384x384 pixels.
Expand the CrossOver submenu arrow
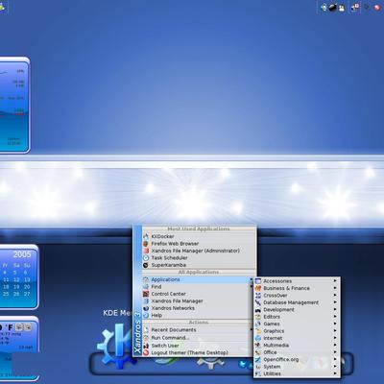(335, 295)
